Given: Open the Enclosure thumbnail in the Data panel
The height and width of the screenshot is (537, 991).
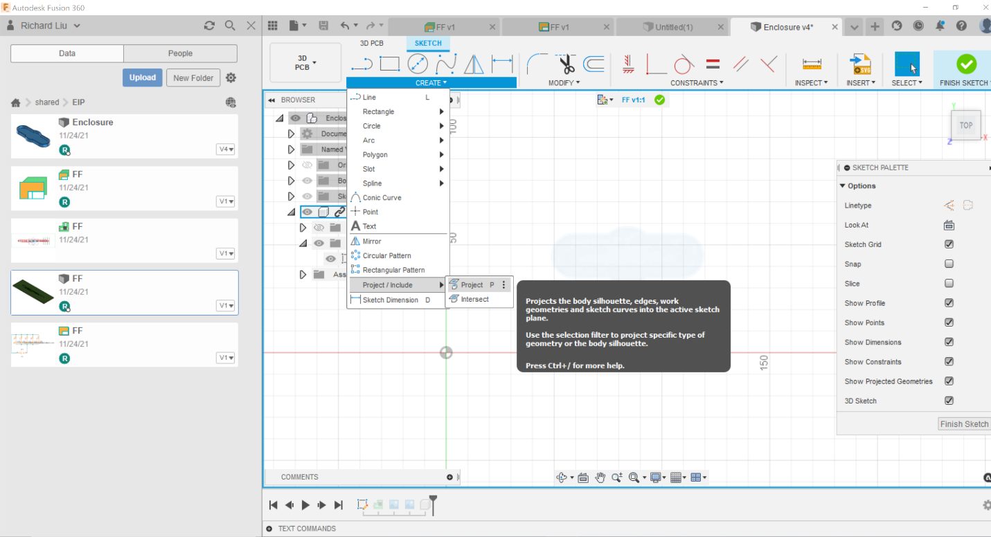Looking at the screenshot, I should tap(33, 136).
